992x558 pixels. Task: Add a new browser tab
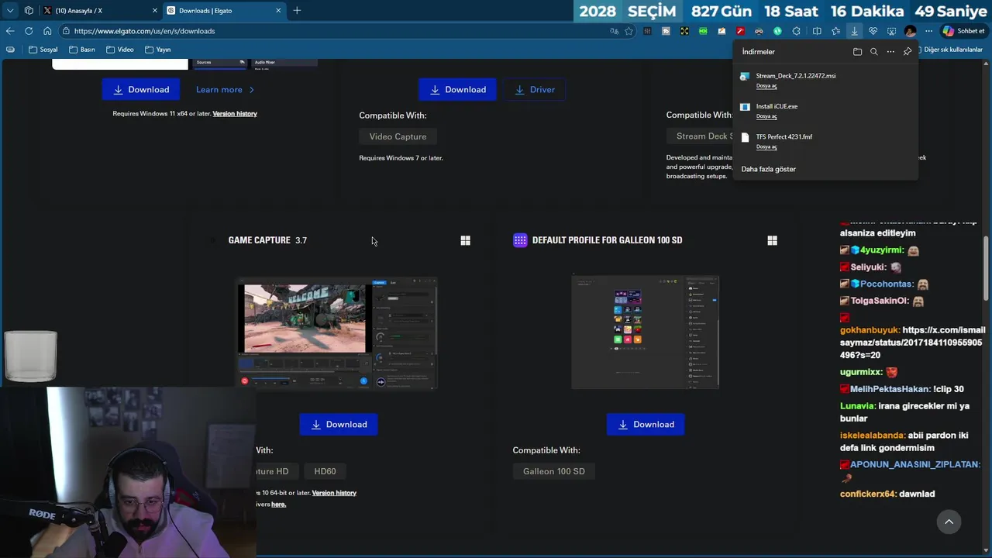pyautogui.click(x=297, y=11)
